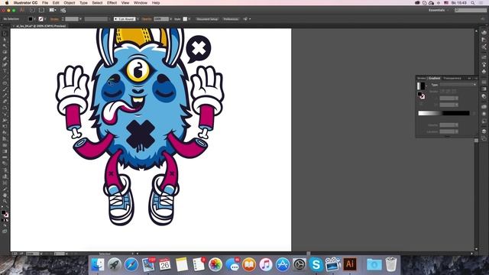Open the Swatches panel from right dock
The width and height of the screenshot is (489, 275).
pos(484,57)
